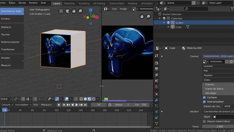The image size is (234, 132).
Task: Switch to the UV Editing workspace tab
Action: 99,3
